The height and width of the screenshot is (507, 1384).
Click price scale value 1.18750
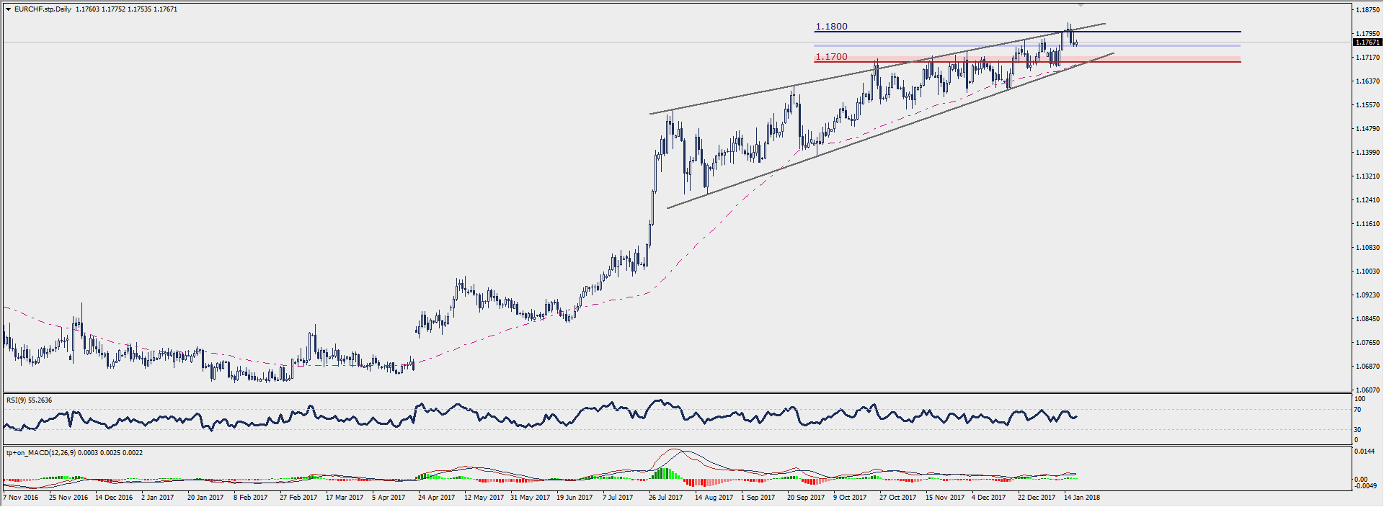(x=1367, y=10)
